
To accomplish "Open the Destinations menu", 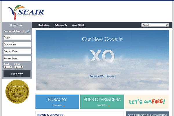I will tap(44, 25).
